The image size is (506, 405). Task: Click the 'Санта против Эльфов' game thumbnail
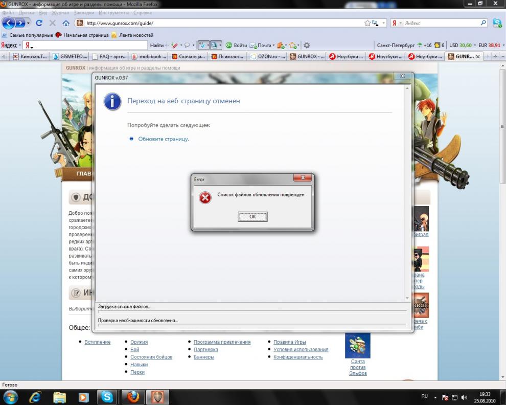click(358, 346)
